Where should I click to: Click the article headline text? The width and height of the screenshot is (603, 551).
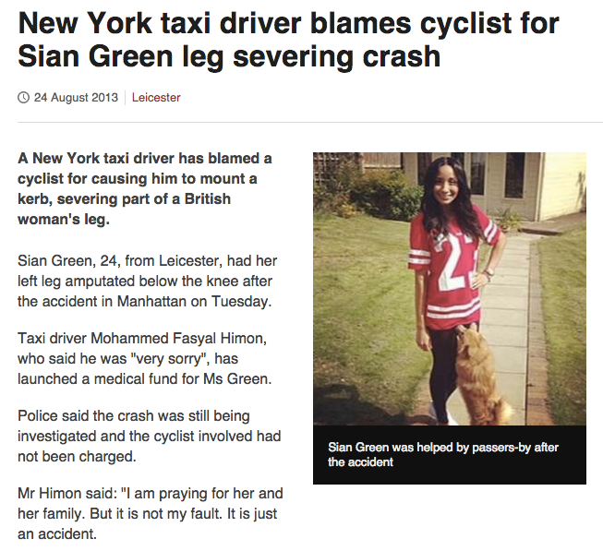(x=288, y=40)
